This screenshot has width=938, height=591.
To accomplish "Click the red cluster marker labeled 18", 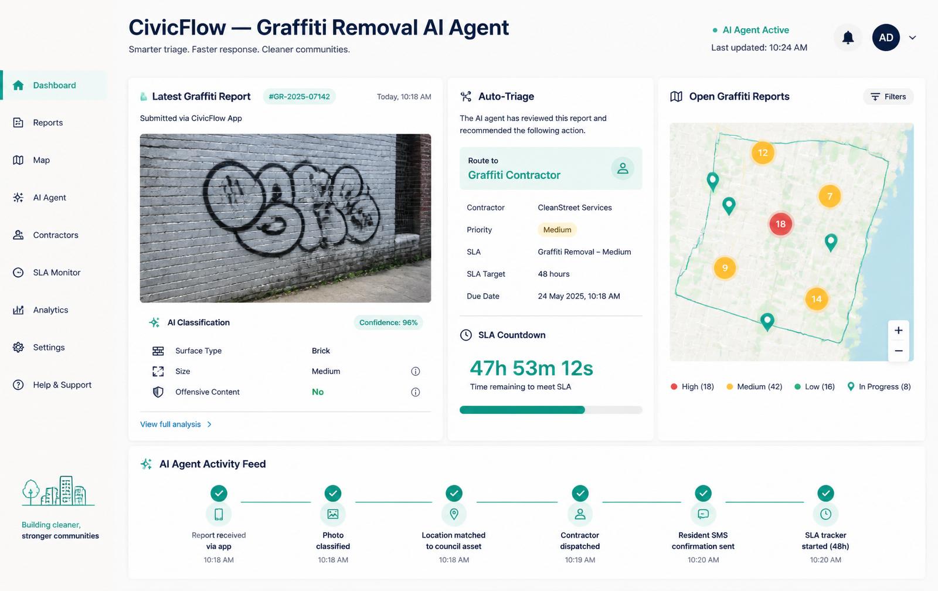I will pos(780,224).
